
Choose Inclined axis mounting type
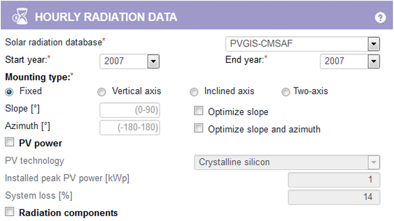pos(194,92)
